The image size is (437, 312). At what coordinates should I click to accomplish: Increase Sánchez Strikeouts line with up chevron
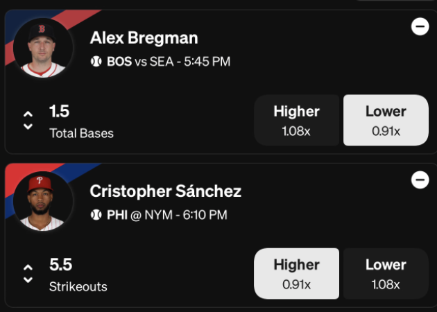pyautogui.click(x=28, y=268)
